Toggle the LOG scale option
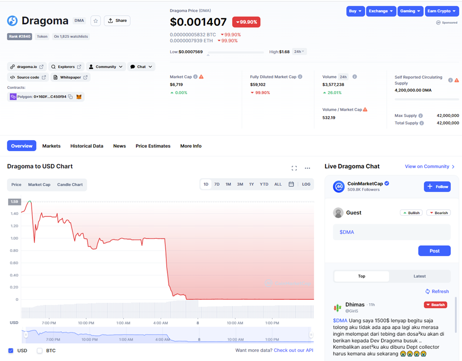 306,184
